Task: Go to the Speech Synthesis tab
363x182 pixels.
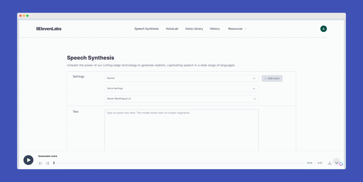Action: (146, 29)
